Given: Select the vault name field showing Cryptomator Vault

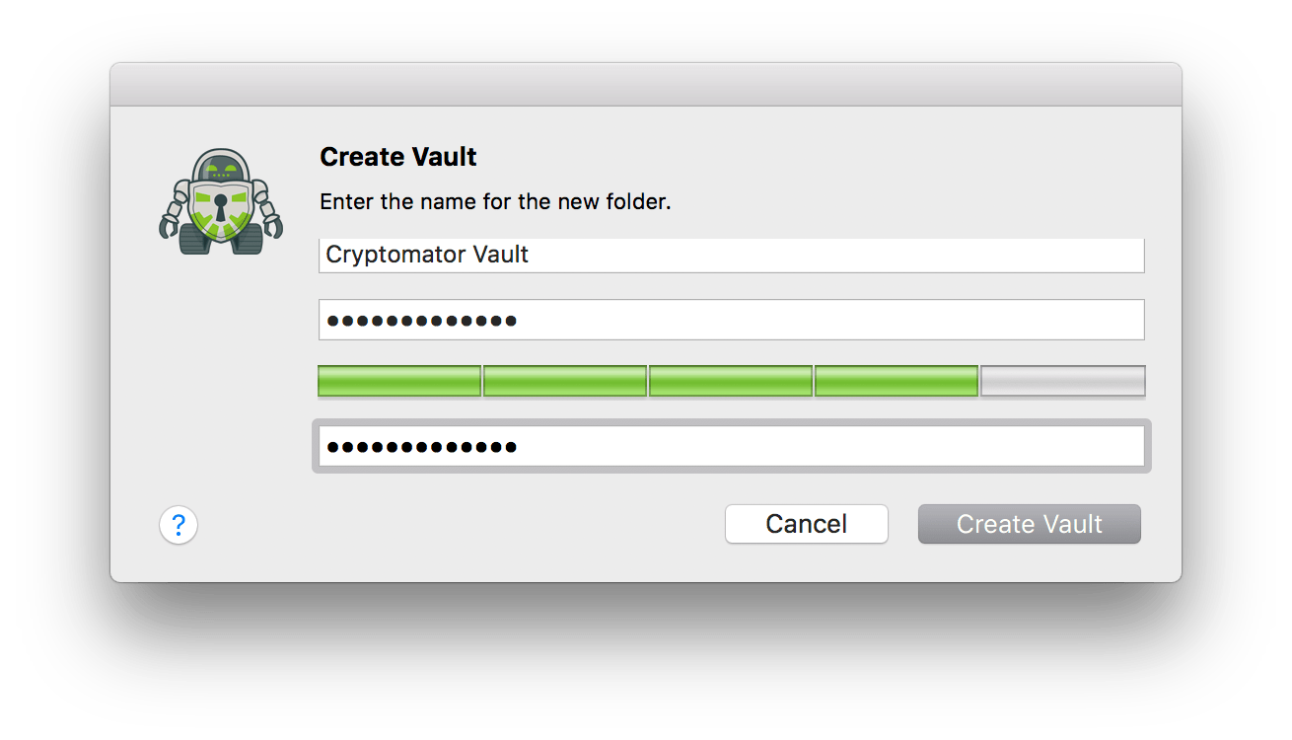Looking at the screenshot, I should [x=730, y=255].
